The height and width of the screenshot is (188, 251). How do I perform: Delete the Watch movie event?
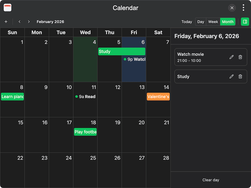click(x=240, y=57)
